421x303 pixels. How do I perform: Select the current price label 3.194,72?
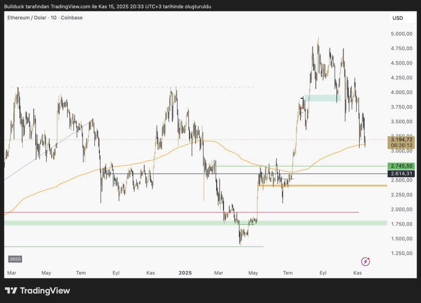[401, 140]
